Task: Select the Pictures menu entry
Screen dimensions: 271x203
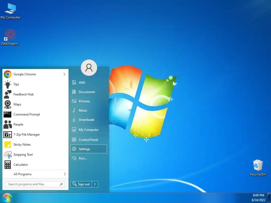Action: click(88, 101)
